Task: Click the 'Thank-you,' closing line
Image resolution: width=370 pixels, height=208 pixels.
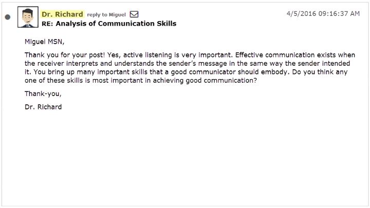Action: pyautogui.click(x=43, y=94)
